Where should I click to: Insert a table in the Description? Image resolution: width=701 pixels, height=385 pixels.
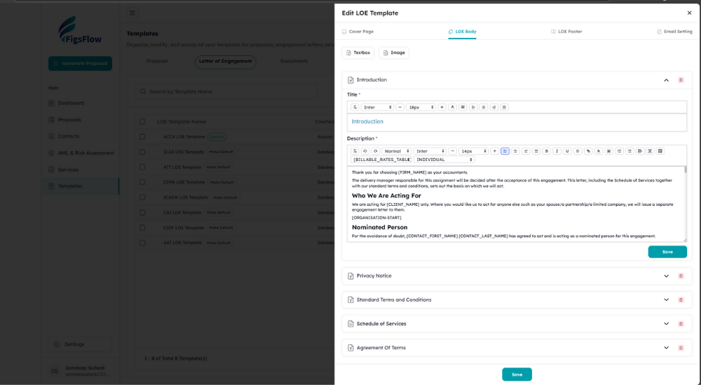[660, 151]
